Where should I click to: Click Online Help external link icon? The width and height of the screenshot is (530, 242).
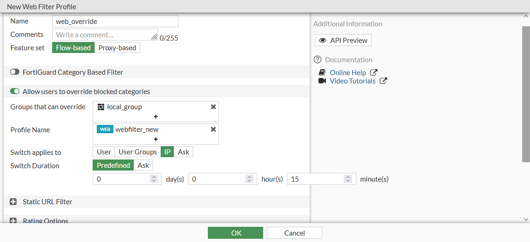click(374, 72)
